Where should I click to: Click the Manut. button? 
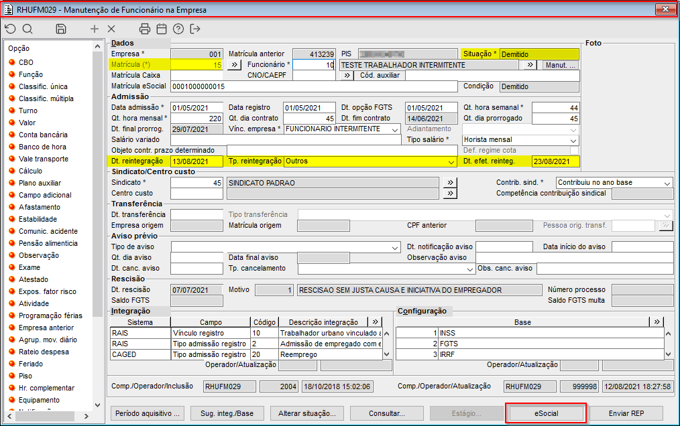pyautogui.click(x=561, y=65)
